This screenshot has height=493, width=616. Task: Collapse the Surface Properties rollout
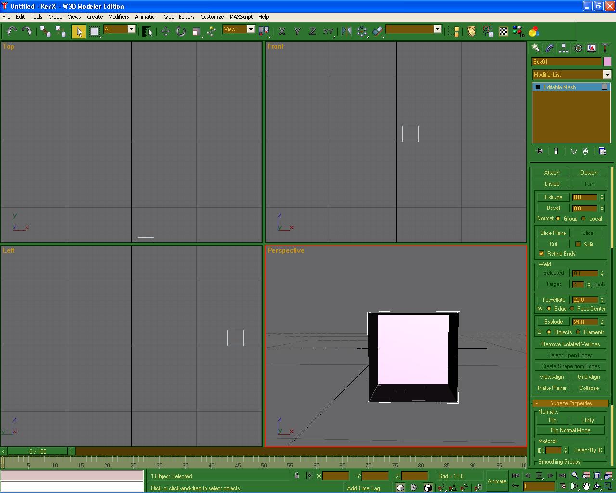(571, 403)
